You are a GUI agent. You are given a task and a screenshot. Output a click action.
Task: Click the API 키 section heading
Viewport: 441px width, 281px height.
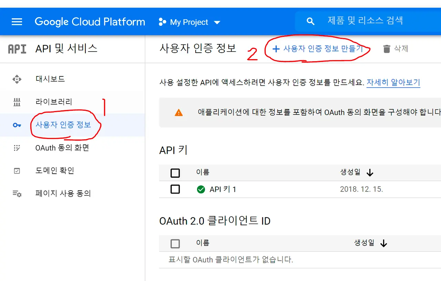click(173, 150)
